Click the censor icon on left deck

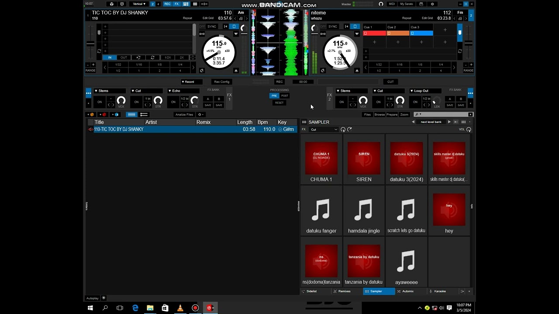[202, 71]
